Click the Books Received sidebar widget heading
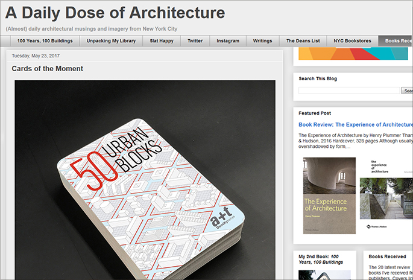Screen dimensions: 413x280 (387, 256)
